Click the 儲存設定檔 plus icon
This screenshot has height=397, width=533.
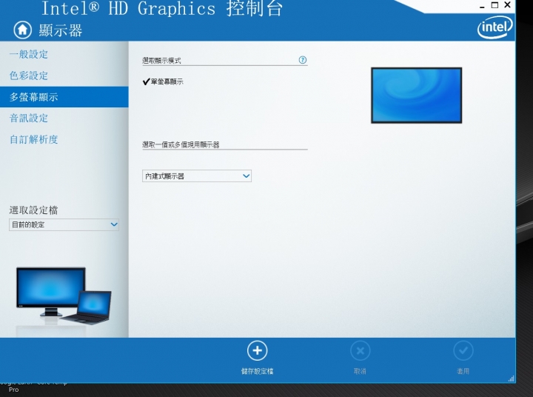pos(258,350)
